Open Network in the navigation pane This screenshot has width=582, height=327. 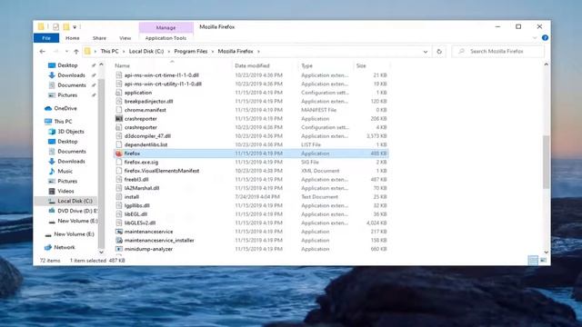[60, 247]
